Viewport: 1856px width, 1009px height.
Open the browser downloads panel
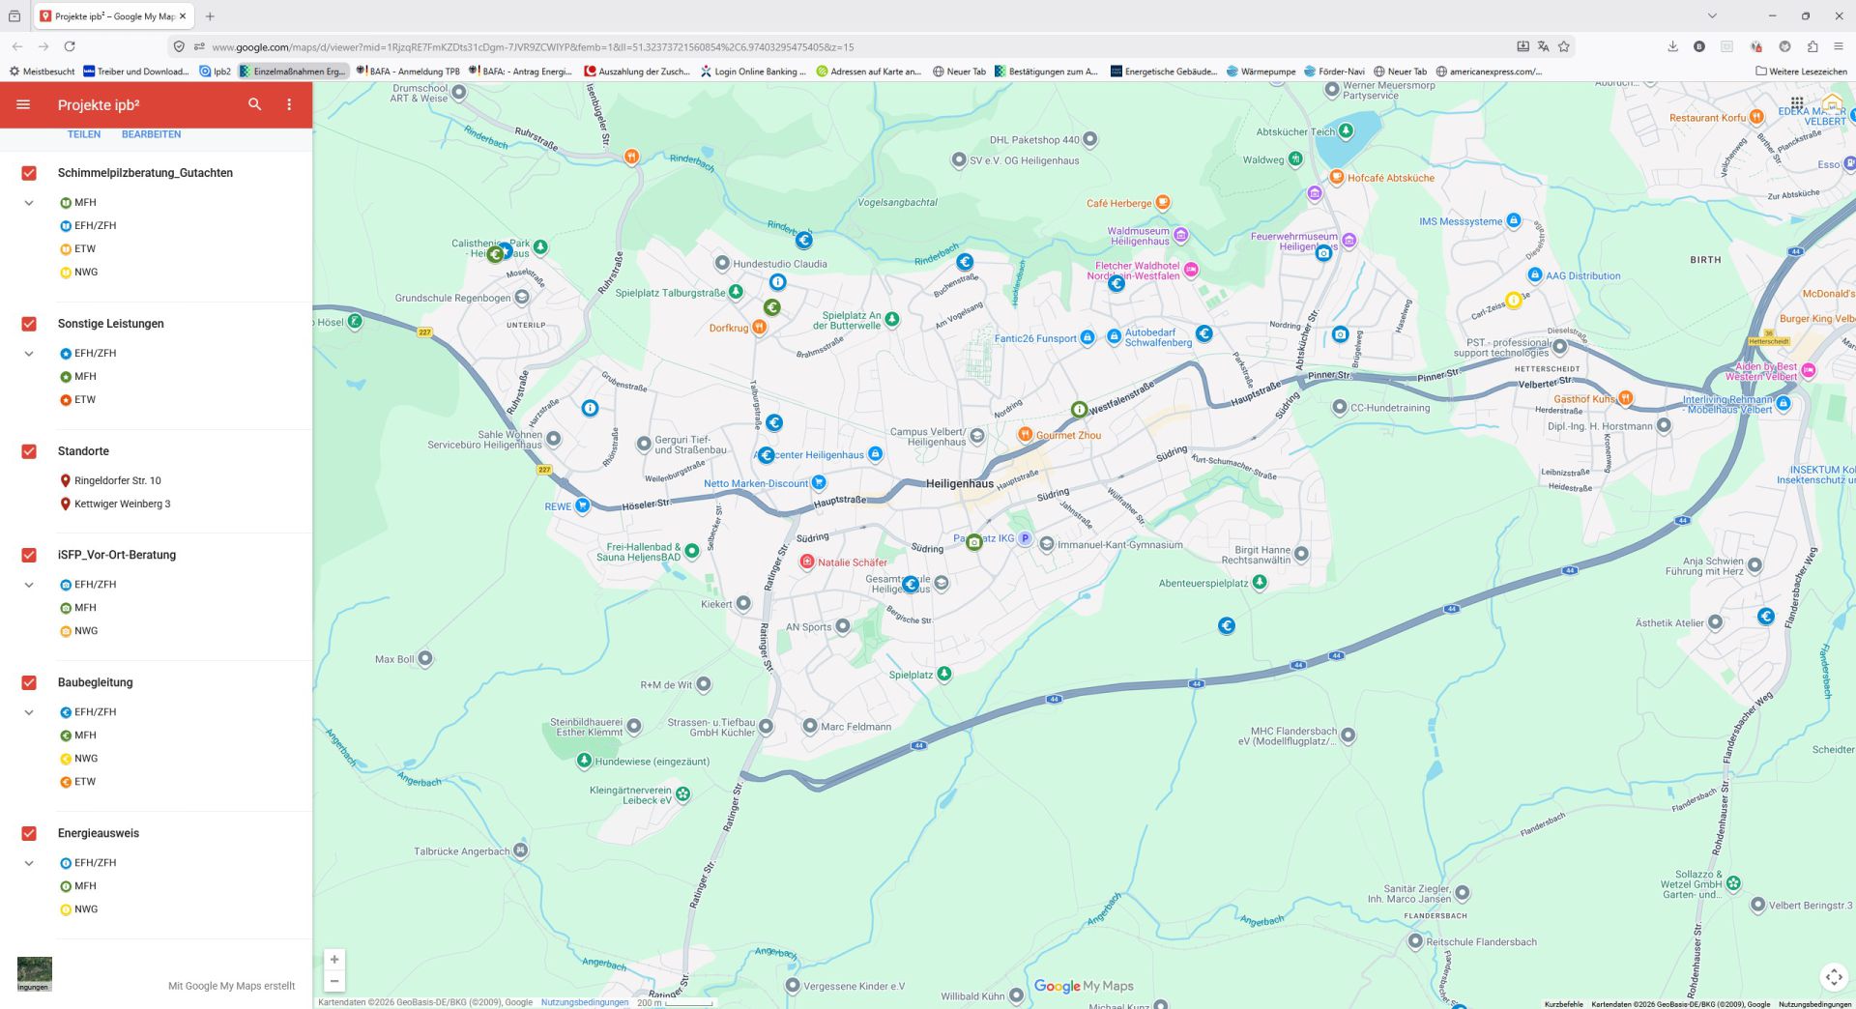tap(1672, 46)
